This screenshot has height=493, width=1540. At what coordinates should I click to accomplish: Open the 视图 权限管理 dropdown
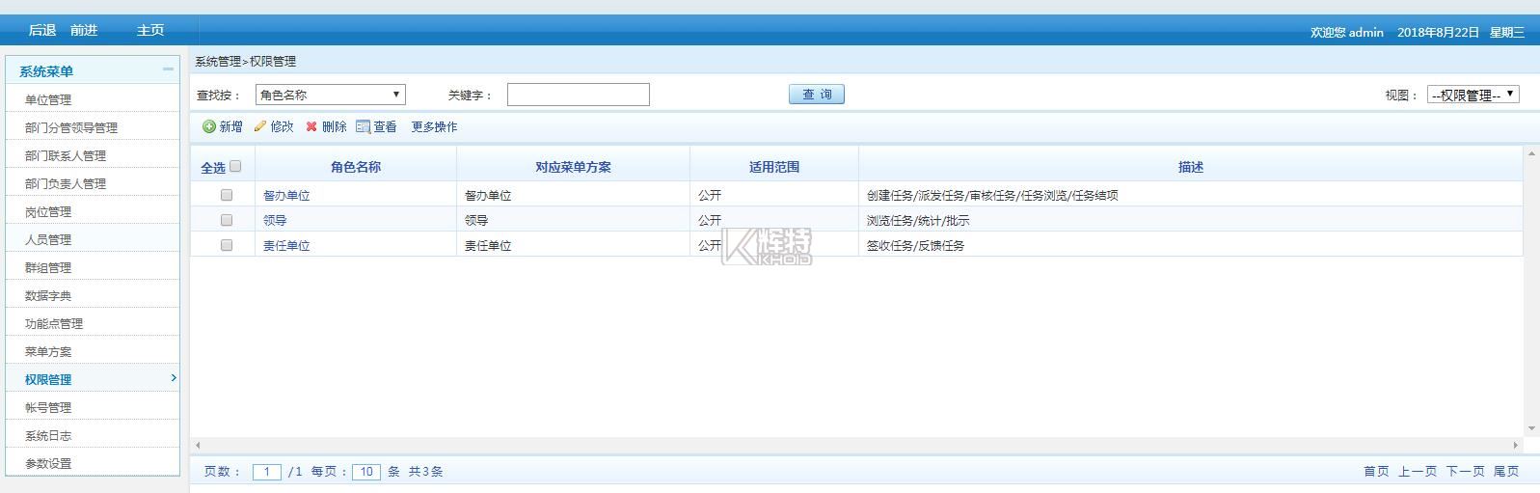tap(1473, 95)
